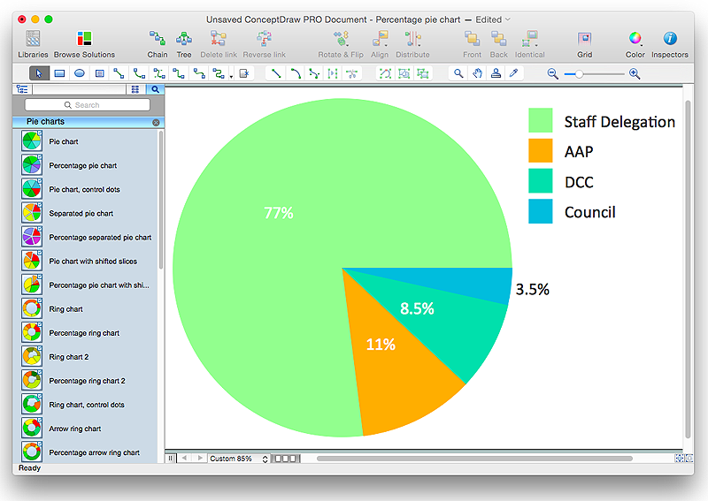Close the Pie charts library
708x501 pixels.
(156, 122)
